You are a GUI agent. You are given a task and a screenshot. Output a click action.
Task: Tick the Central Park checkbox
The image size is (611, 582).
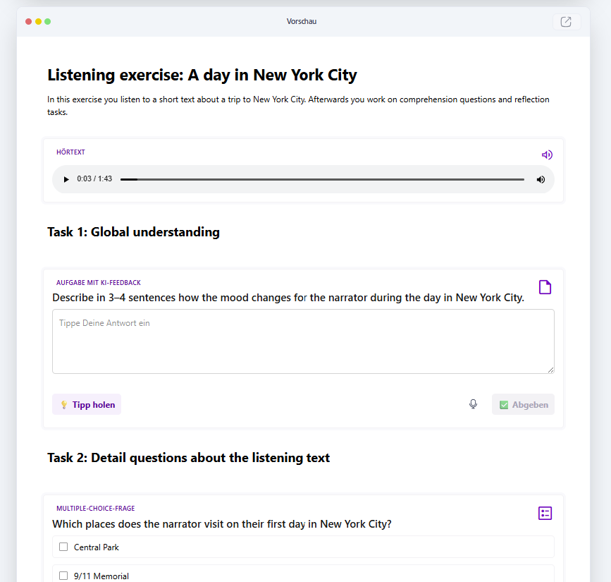coord(63,547)
